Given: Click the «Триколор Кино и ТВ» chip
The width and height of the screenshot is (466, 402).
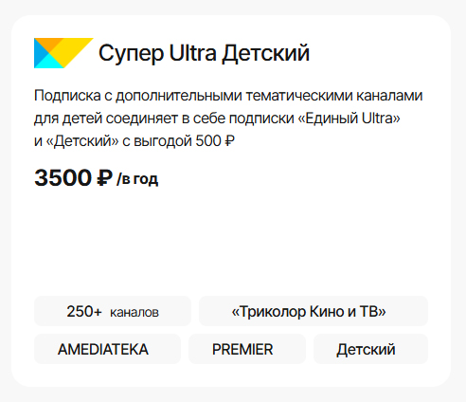Looking at the screenshot, I should [314, 311].
